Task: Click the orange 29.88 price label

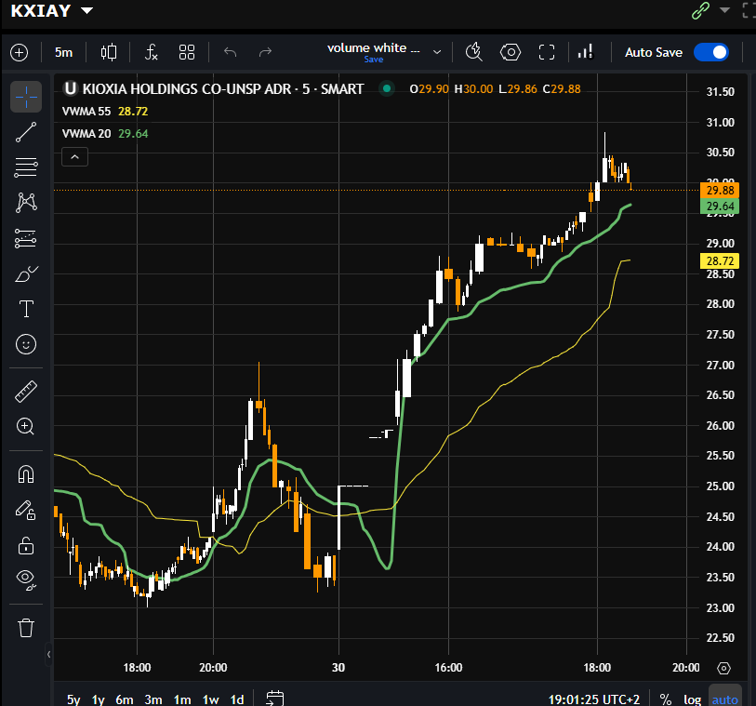Action: (720, 190)
